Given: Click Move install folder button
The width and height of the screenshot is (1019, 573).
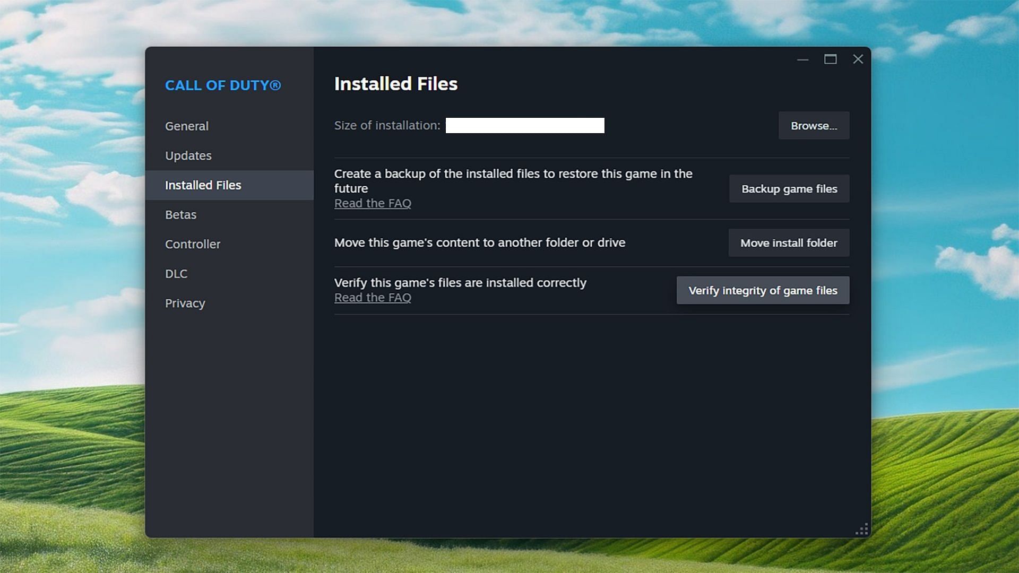Looking at the screenshot, I should tap(789, 243).
